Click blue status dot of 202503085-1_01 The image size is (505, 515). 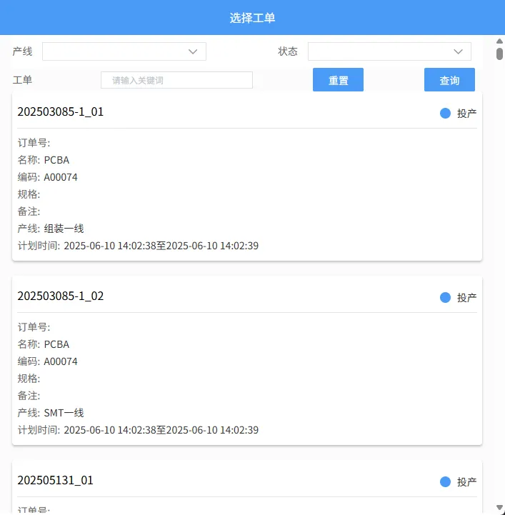click(x=446, y=113)
